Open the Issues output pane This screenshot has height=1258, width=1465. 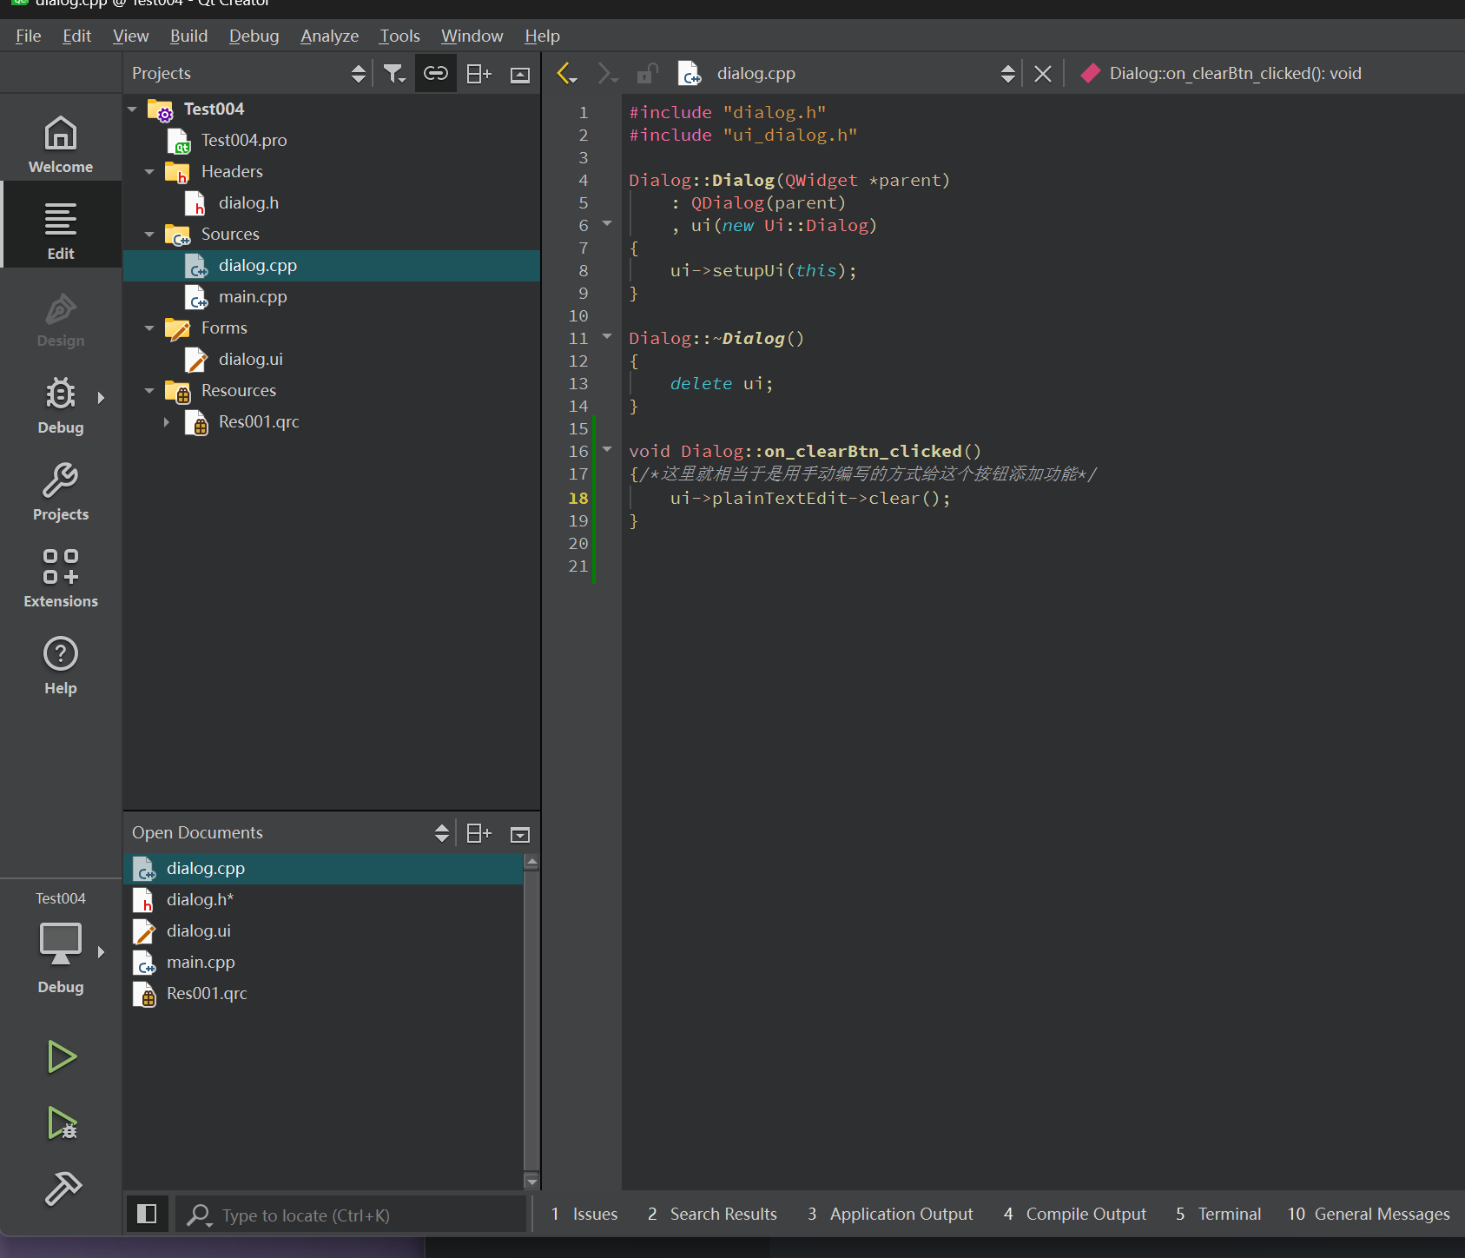click(584, 1214)
